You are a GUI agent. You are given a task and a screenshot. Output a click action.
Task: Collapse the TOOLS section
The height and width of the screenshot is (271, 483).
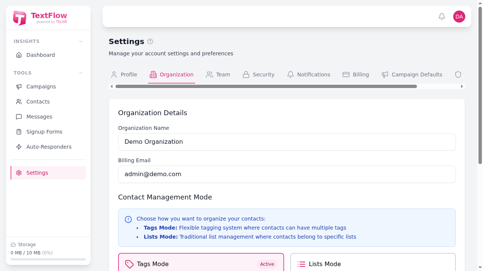(80, 73)
